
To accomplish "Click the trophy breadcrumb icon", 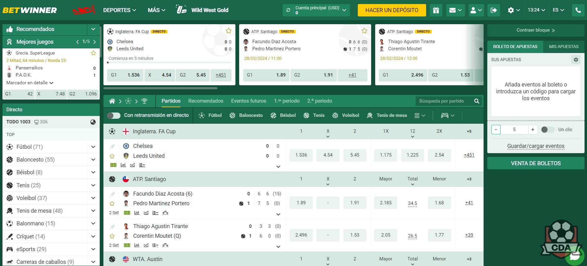I will point(144,101).
